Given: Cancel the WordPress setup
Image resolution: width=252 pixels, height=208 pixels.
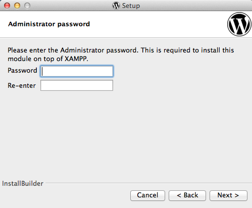Looking at the screenshot, I should (x=147, y=195).
